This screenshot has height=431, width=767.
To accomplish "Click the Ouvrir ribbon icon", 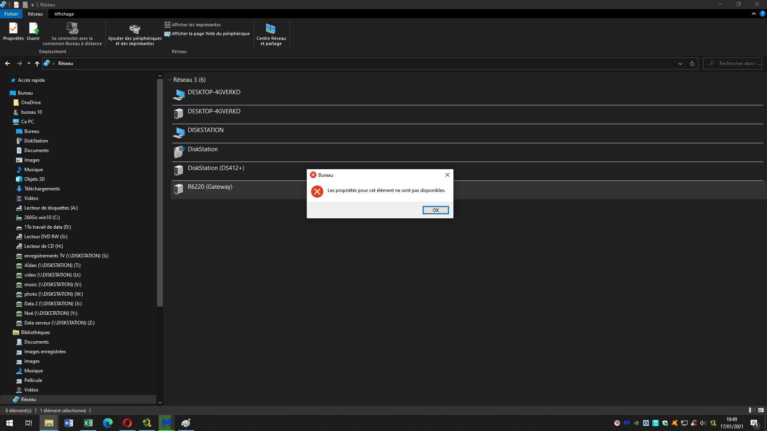I will 33,32.
